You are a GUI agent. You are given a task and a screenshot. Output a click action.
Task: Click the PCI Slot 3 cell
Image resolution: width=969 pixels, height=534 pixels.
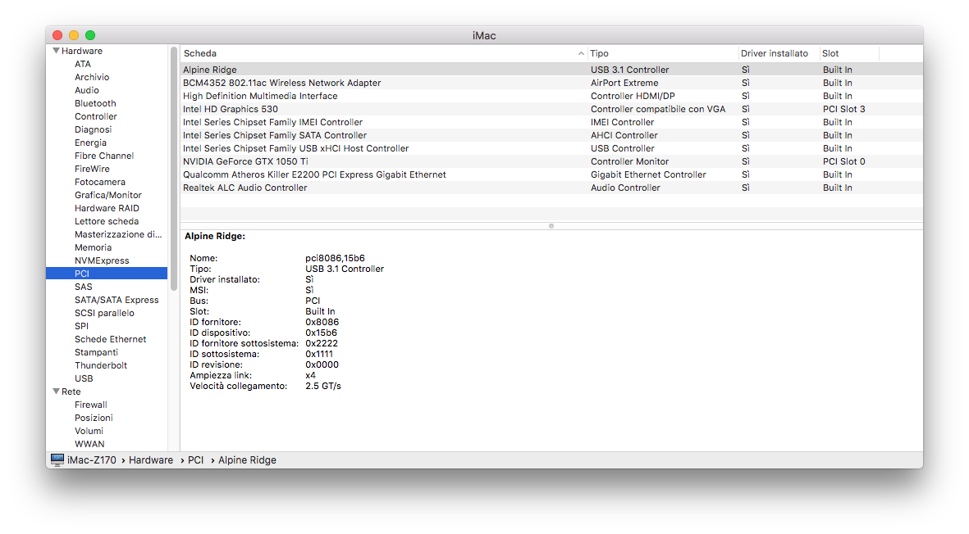click(x=843, y=109)
